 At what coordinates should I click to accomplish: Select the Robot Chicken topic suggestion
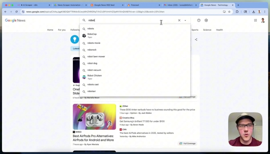click(x=135, y=77)
